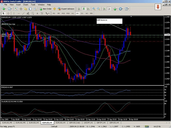
Task: Select the Text 'A' tool
Action: tap(37, 13)
